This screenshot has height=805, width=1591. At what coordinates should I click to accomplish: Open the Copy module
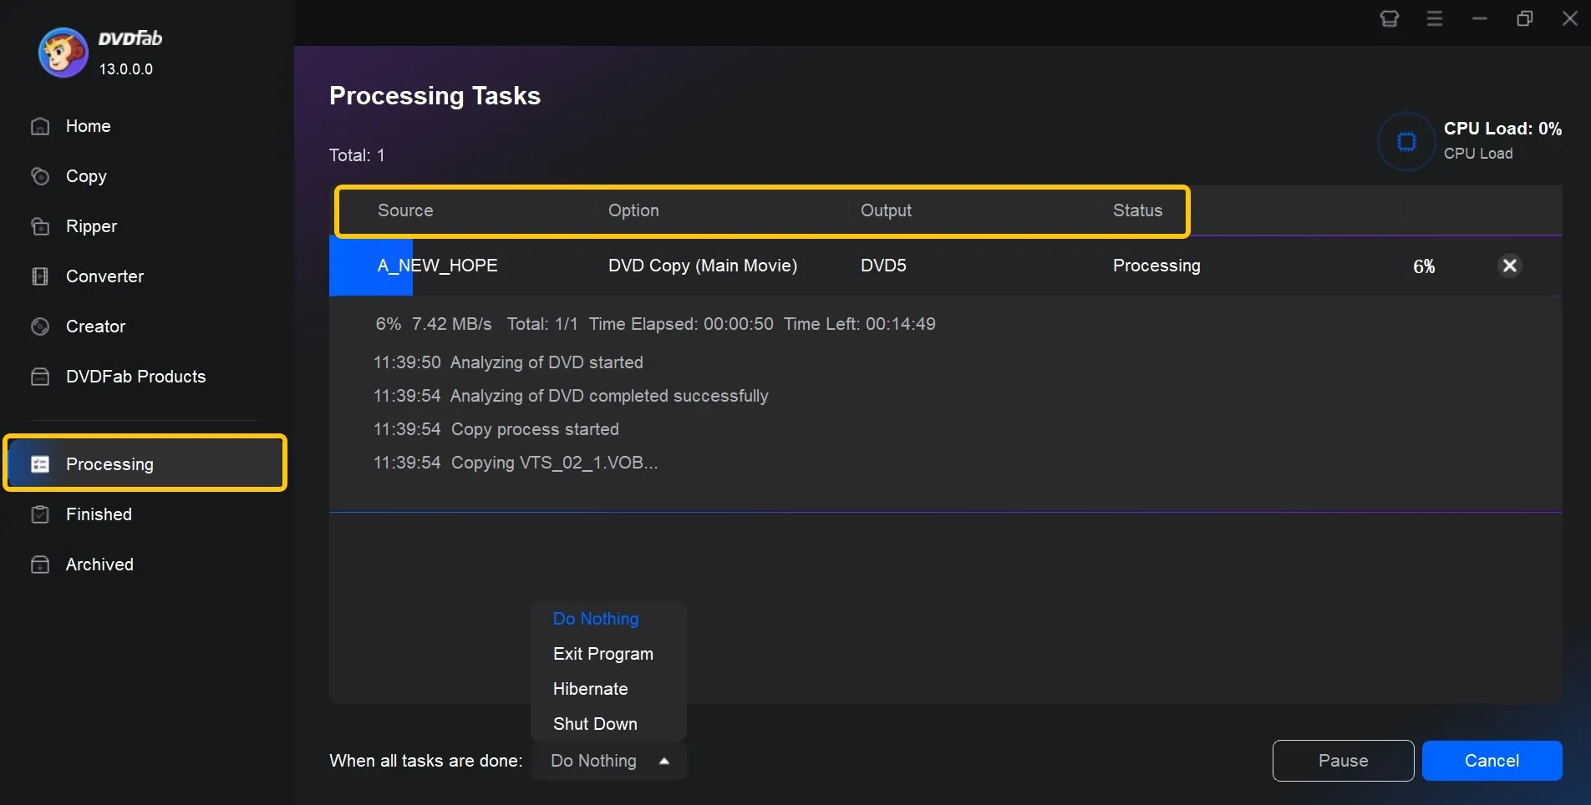coord(86,176)
